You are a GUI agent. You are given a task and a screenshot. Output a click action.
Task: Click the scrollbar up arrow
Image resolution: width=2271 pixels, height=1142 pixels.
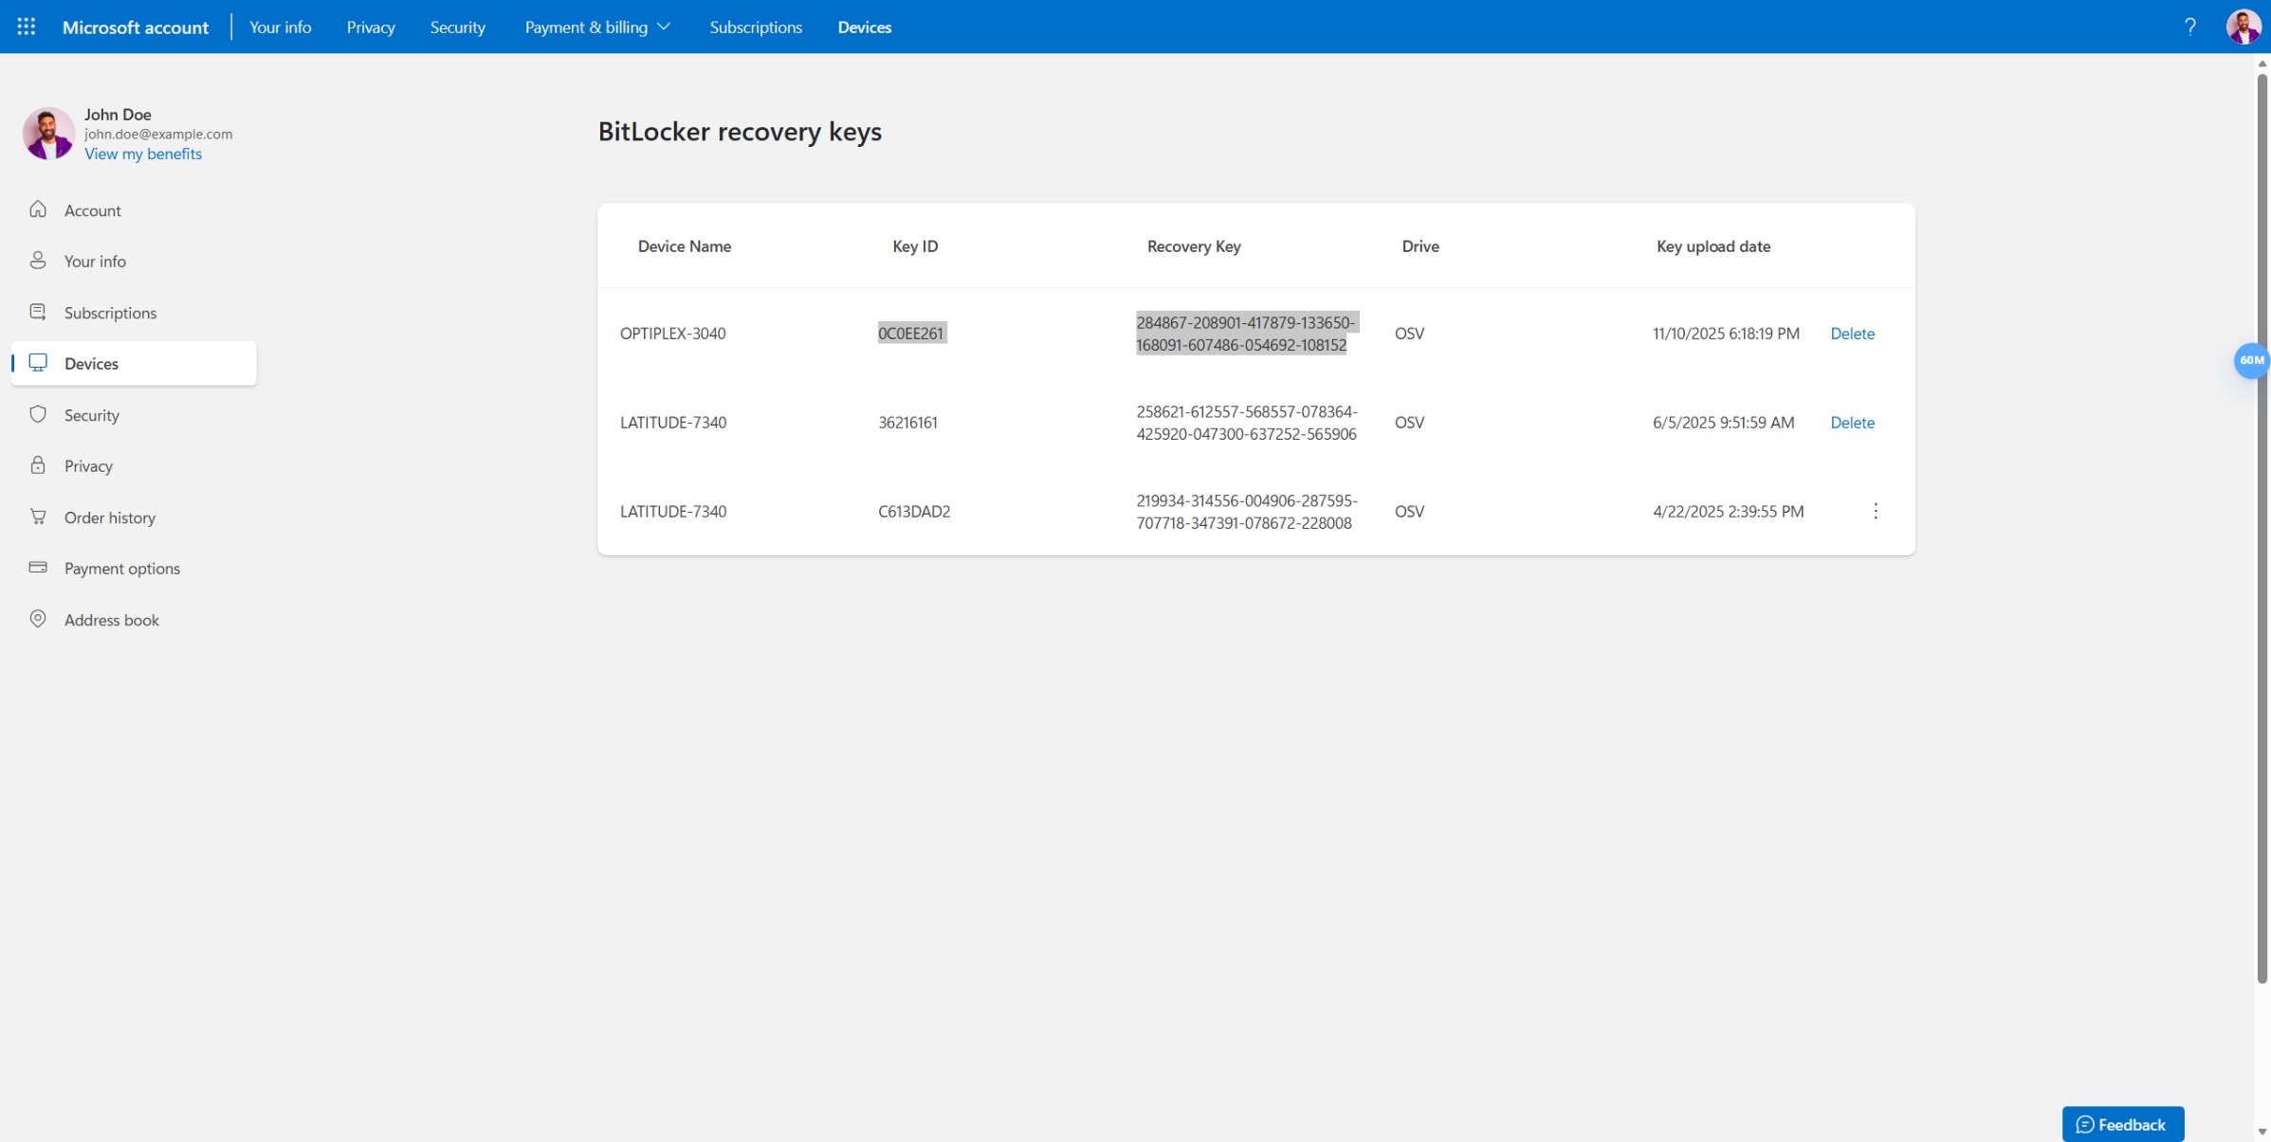coord(2261,63)
